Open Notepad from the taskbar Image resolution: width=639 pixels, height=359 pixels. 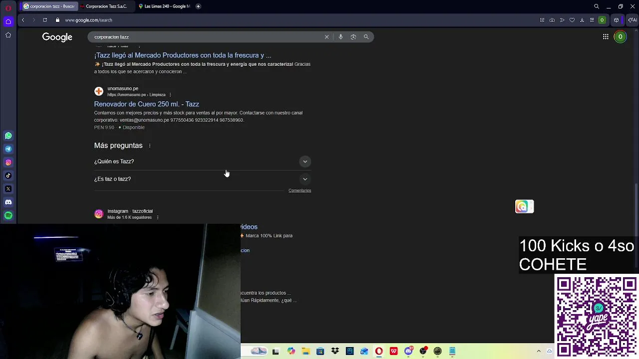click(x=452, y=351)
